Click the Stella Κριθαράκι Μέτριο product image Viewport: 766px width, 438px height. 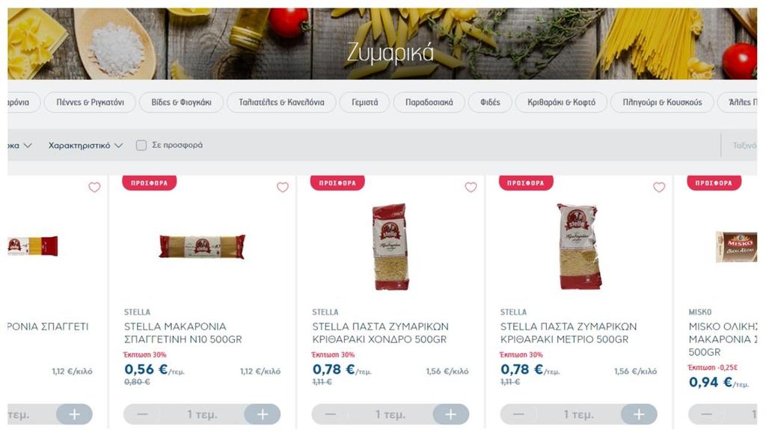coord(579,247)
